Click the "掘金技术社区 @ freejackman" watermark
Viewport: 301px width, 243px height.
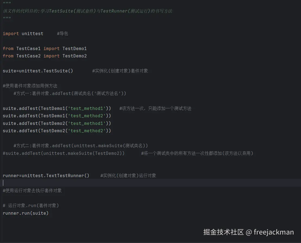[x=248, y=232]
